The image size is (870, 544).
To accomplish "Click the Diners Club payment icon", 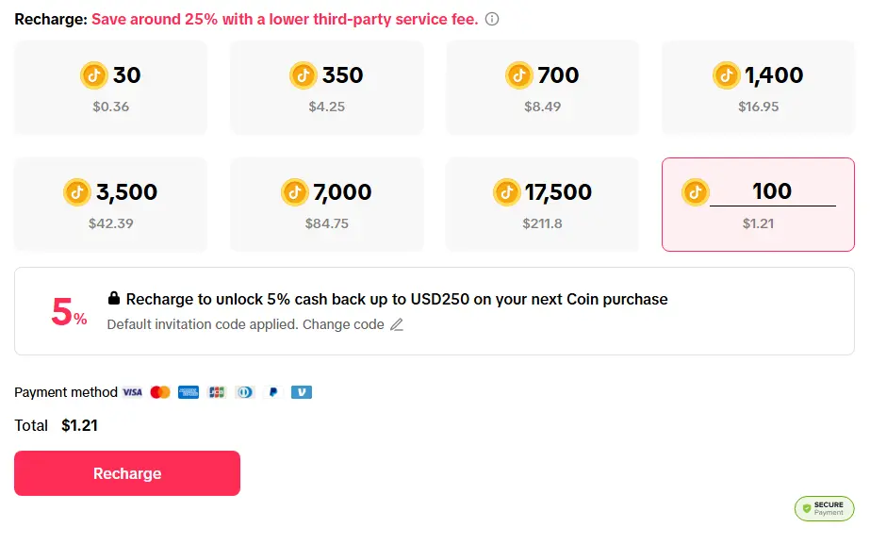I will (x=245, y=392).
